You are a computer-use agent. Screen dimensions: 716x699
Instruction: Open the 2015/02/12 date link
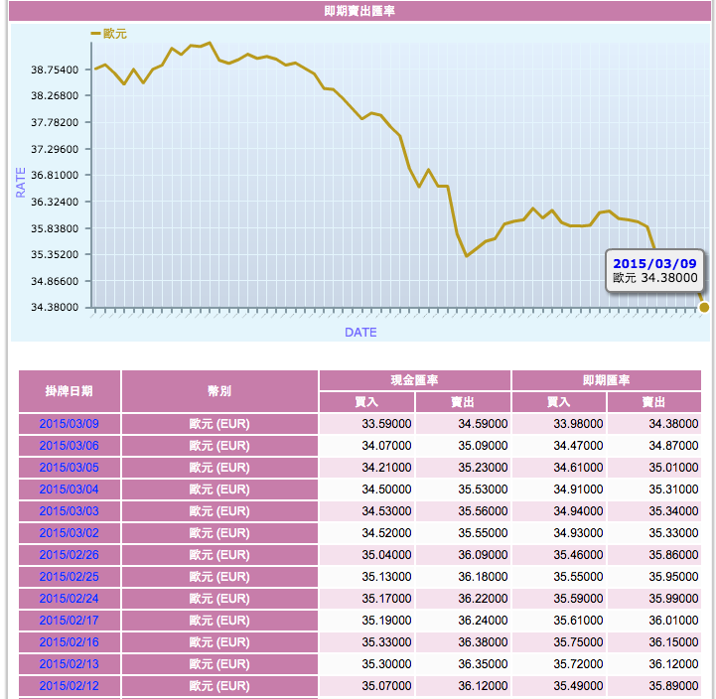pos(69,686)
